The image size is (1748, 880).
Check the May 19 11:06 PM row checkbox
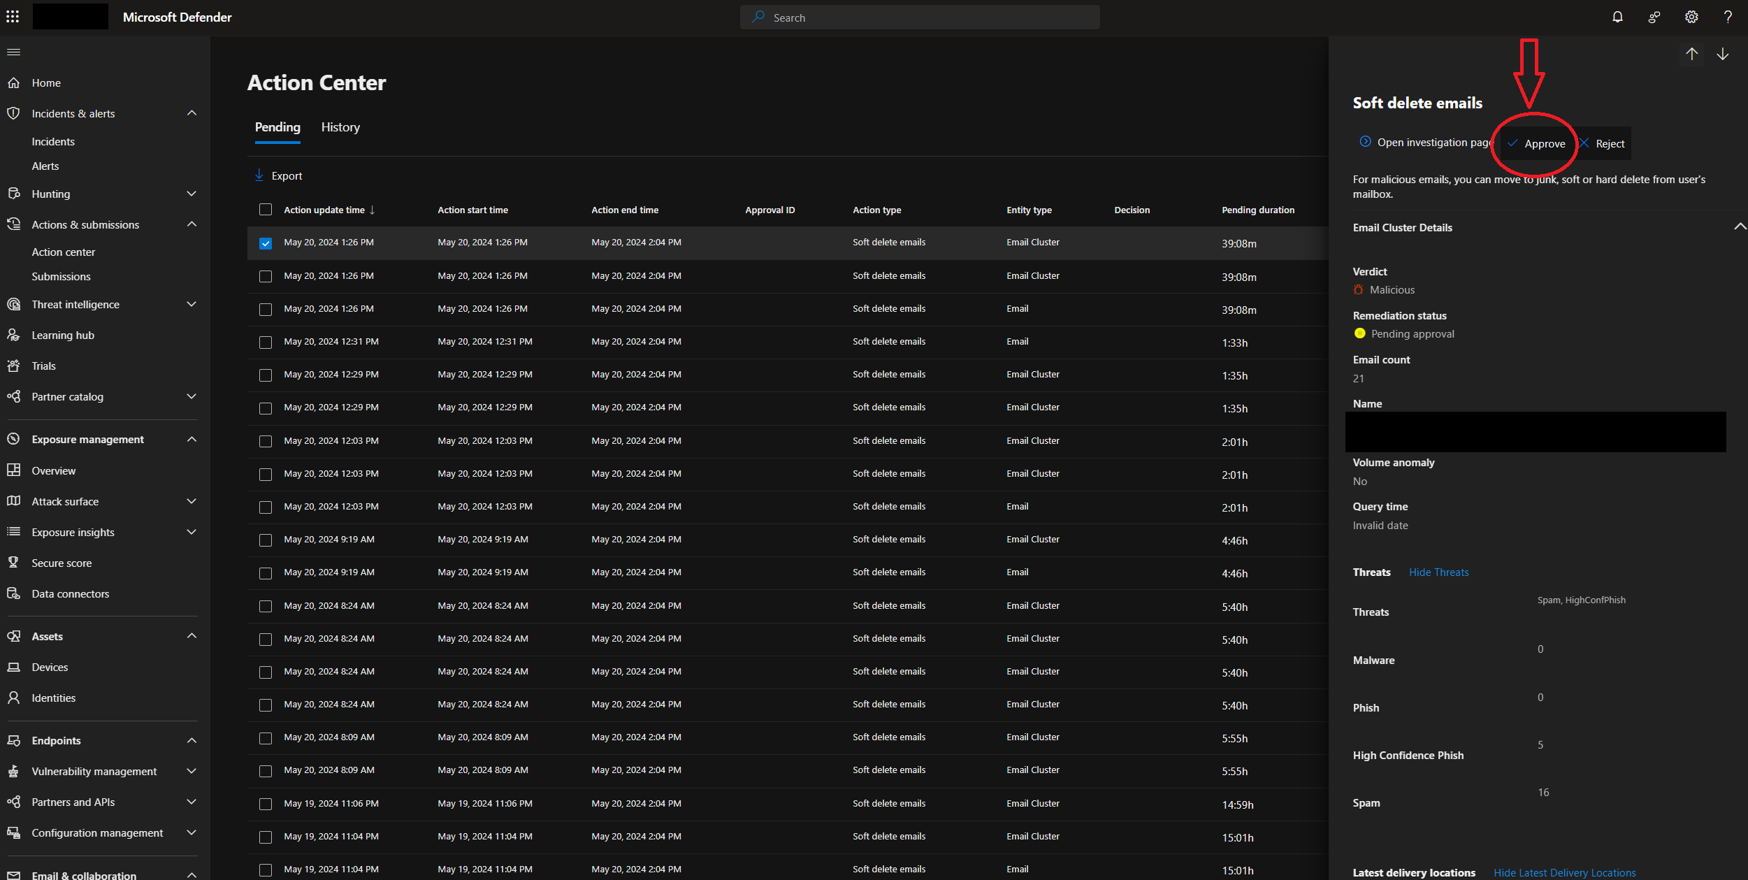click(266, 804)
